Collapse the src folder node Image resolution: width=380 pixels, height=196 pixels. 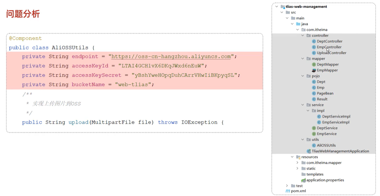point(282,12)
